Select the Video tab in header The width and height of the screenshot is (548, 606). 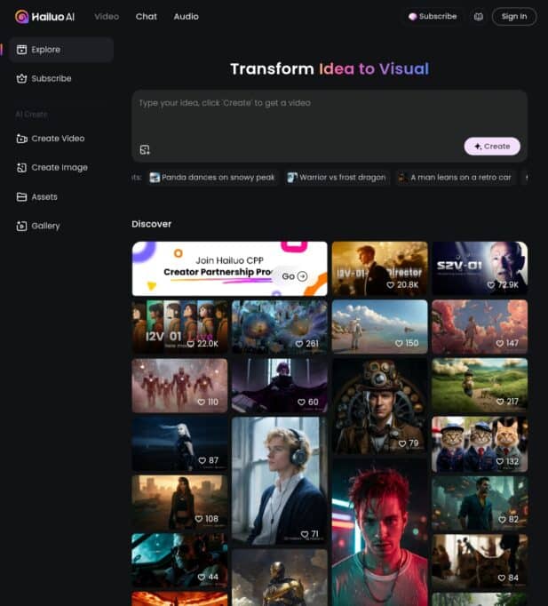tap(107, 16)
